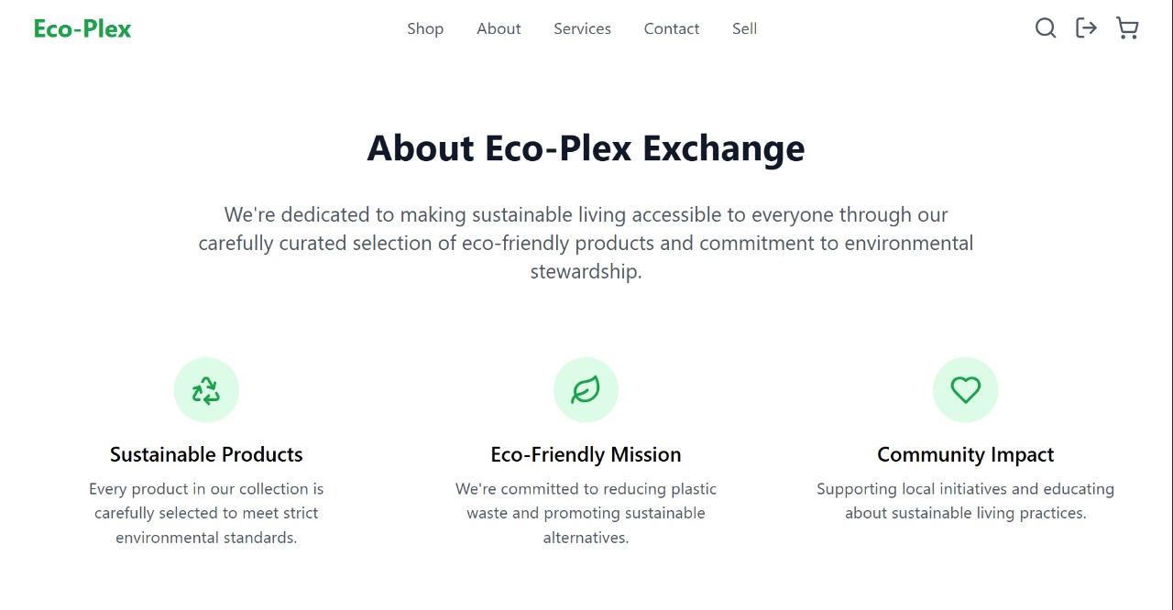Image resolution: width=1173 pixels, height=610 pixels.
Task: Select the Sell nav link
Action: click(x=744, y=29)
